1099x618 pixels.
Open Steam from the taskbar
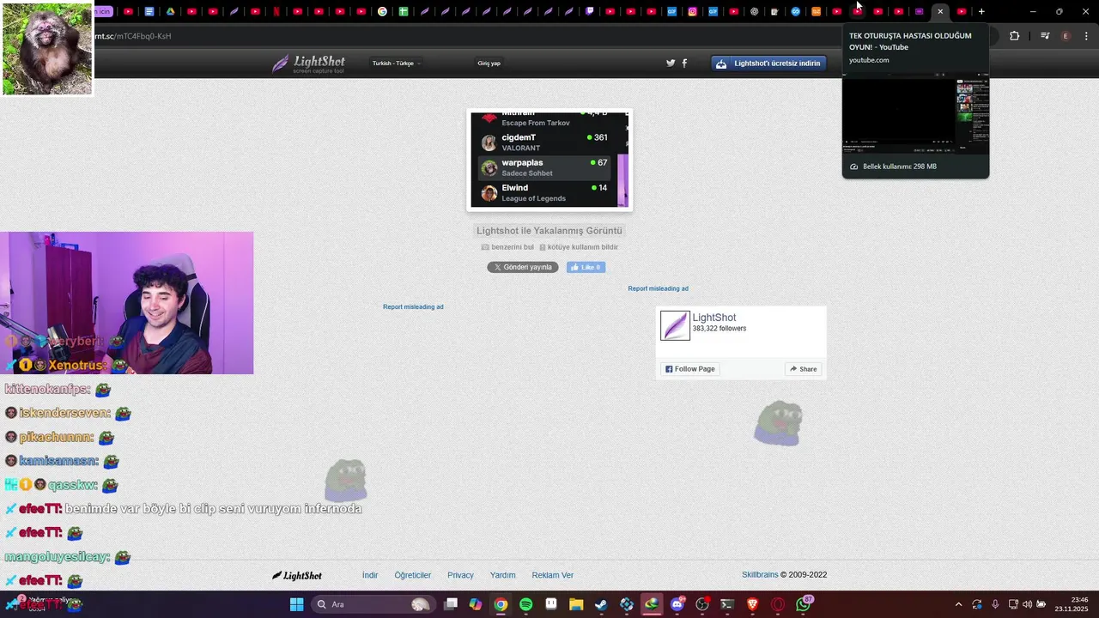tap(601, 604)
